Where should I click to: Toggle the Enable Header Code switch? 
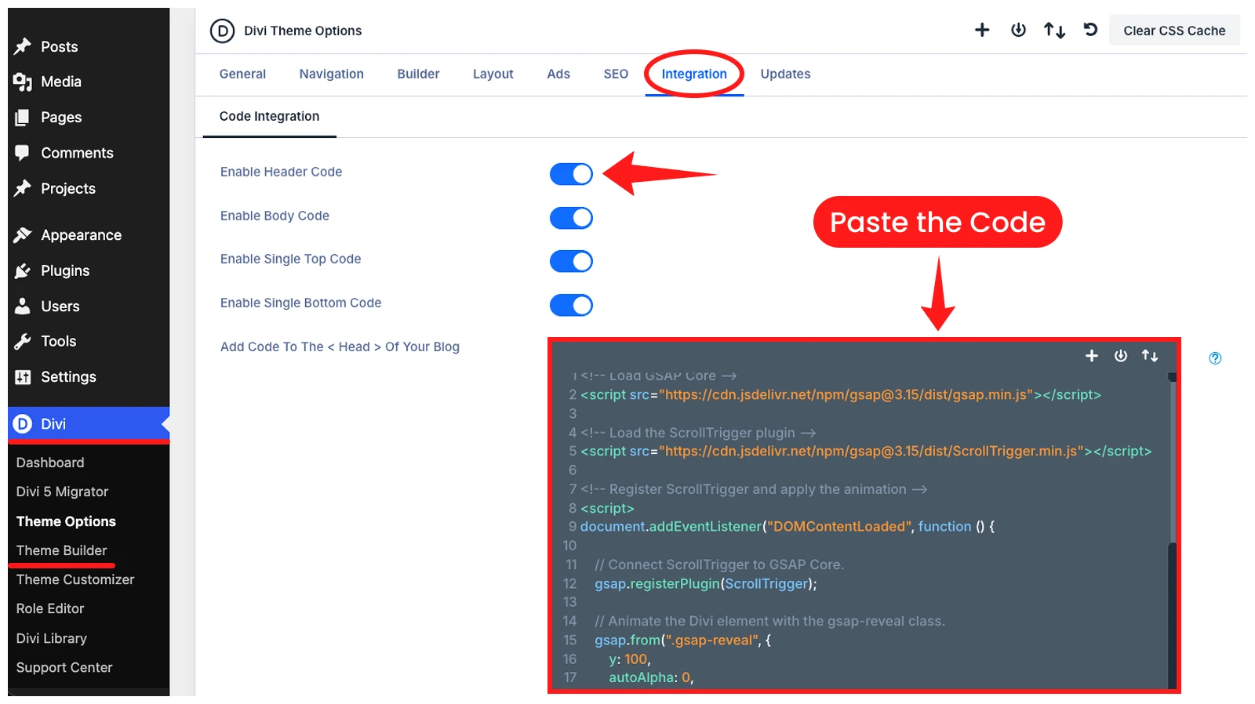pyautogui.click(x=571, y=174)
